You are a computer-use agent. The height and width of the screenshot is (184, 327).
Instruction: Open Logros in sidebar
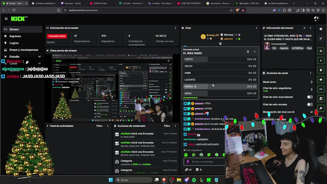22,43
